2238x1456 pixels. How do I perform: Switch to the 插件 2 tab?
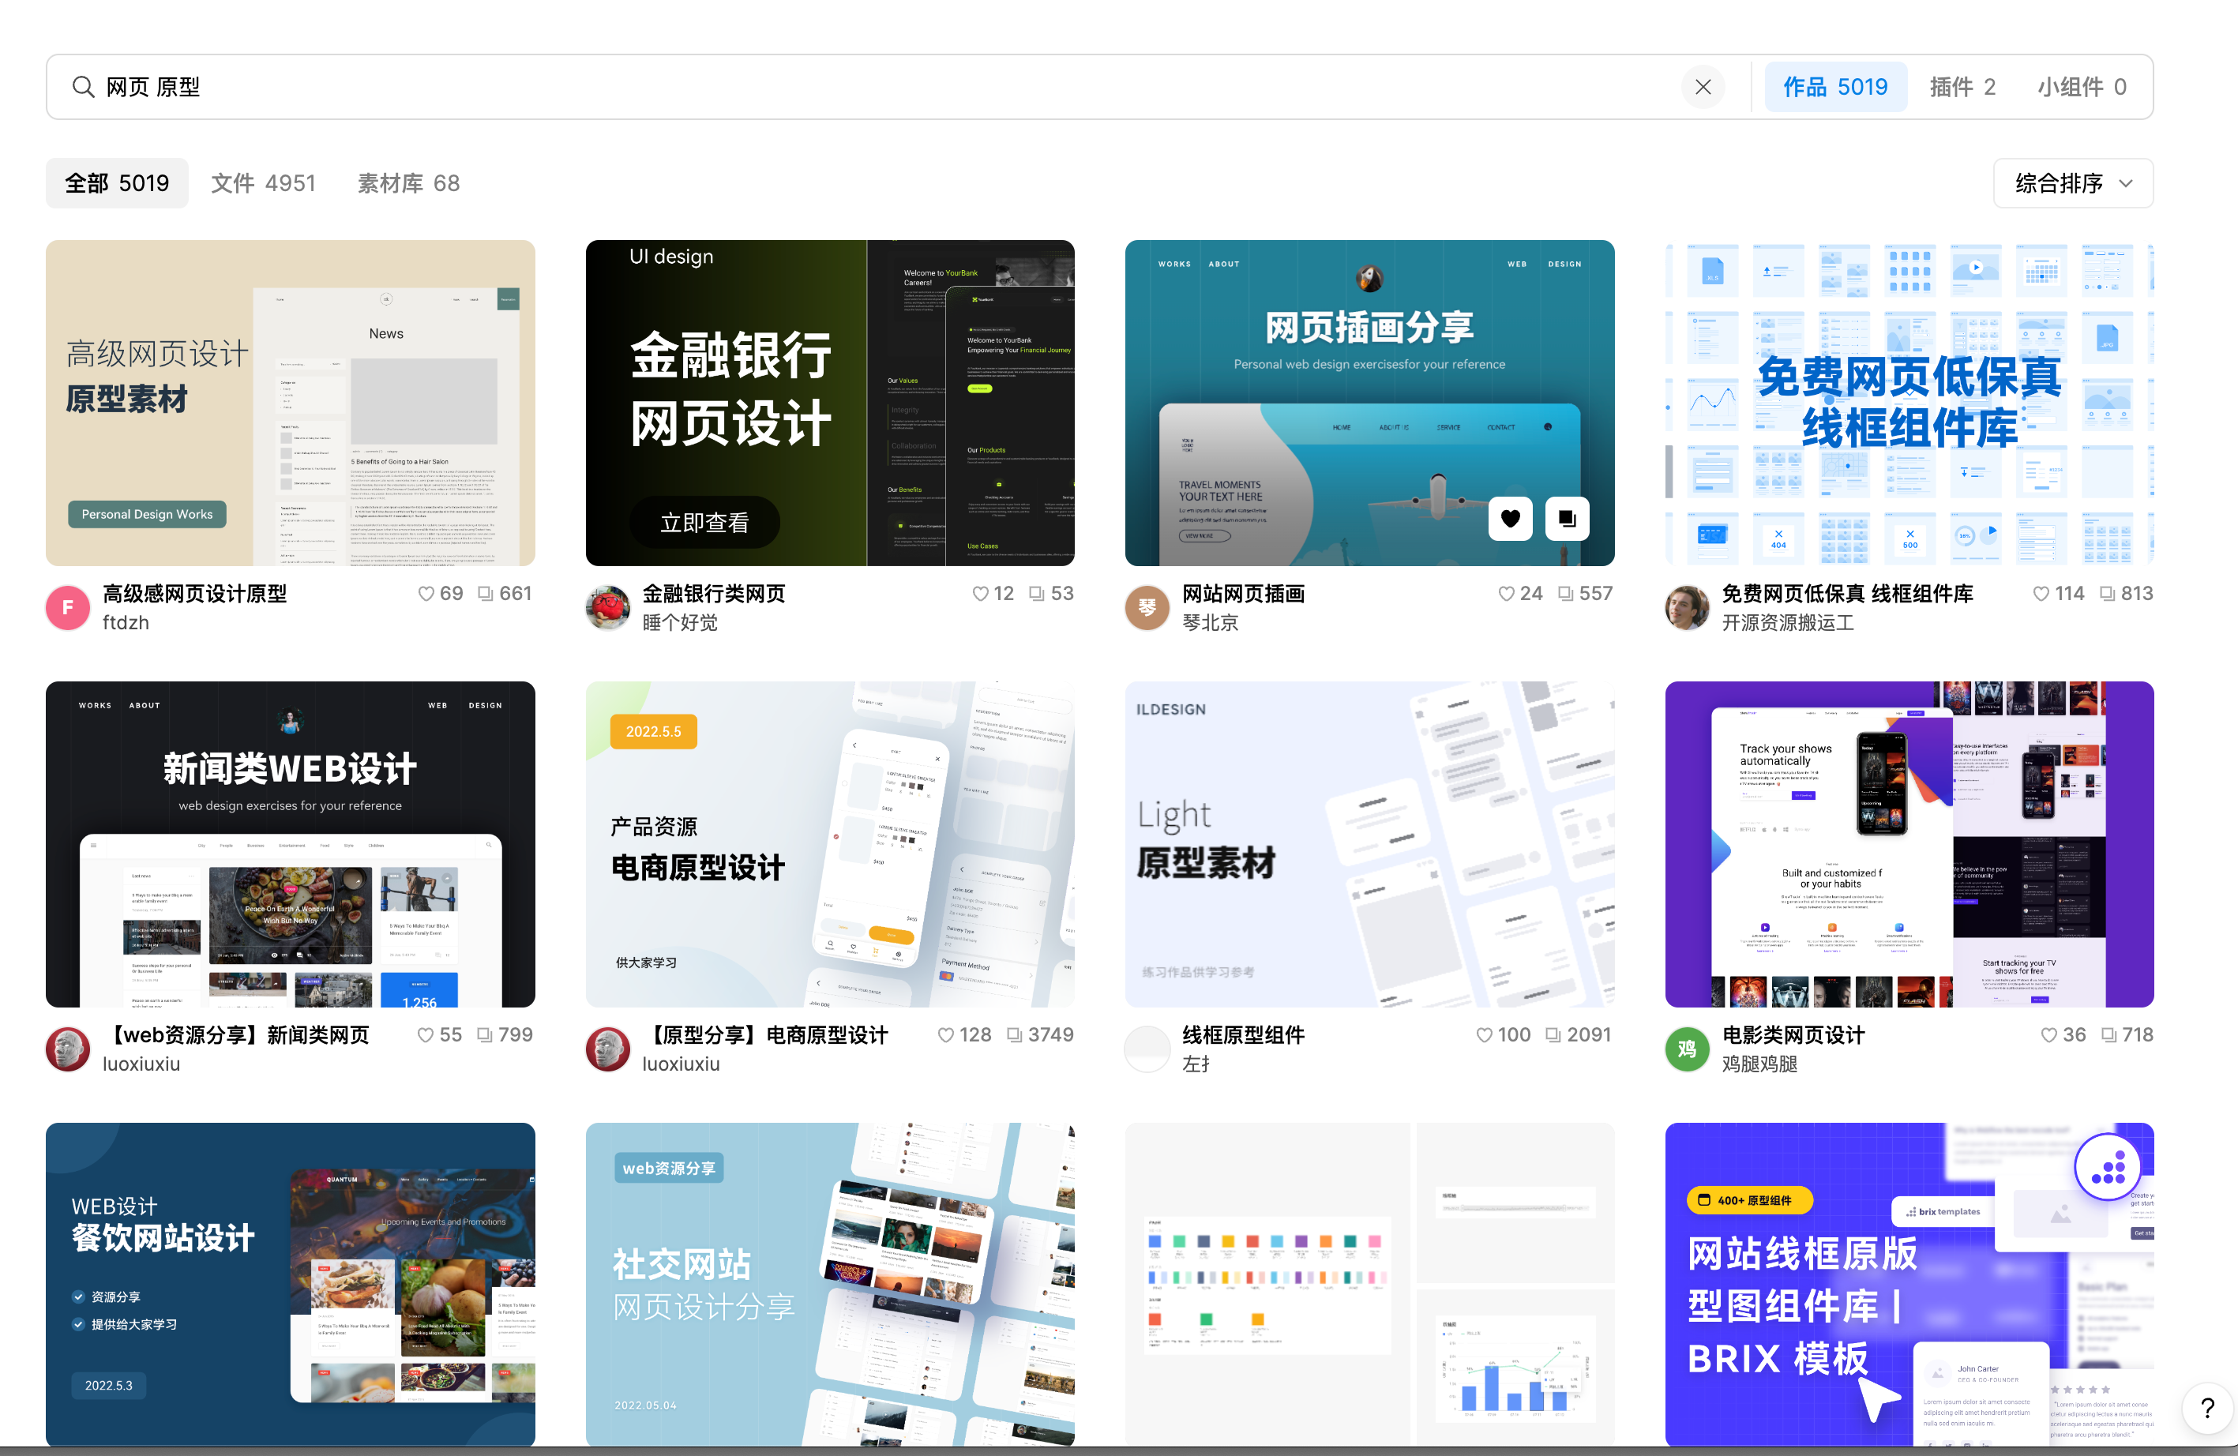[1962, 88]
